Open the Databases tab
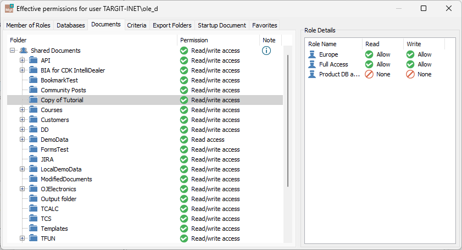462x250 pixels. point(71,25)
